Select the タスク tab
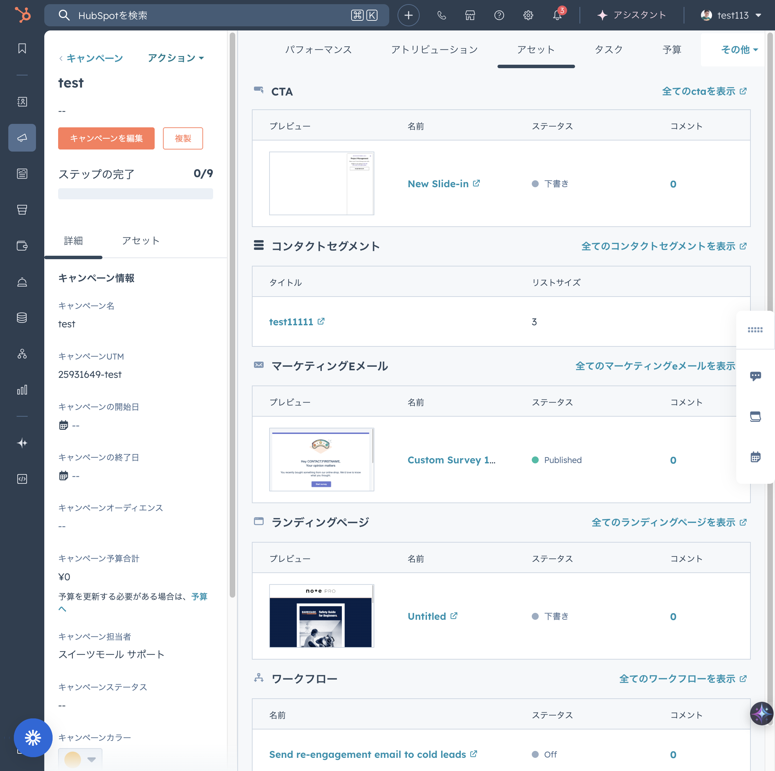 (x=608, y=49)
